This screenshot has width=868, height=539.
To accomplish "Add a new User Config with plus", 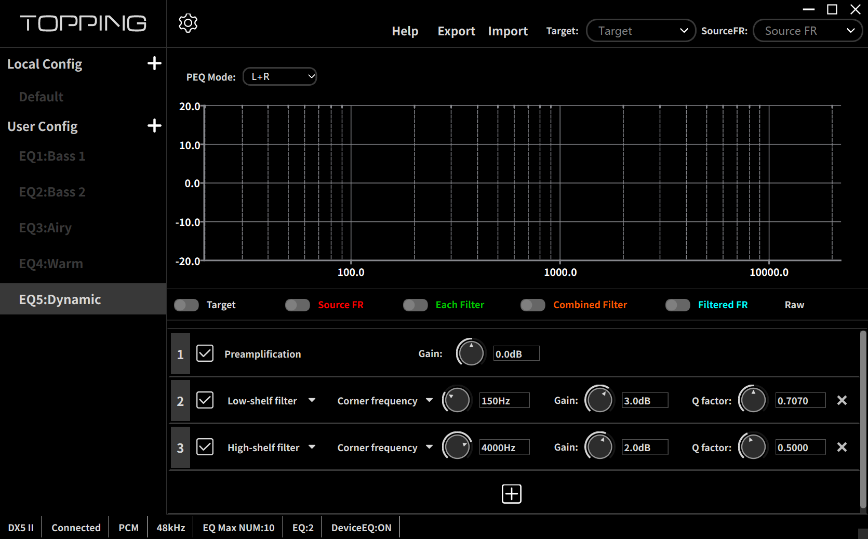I will point(154,126).
